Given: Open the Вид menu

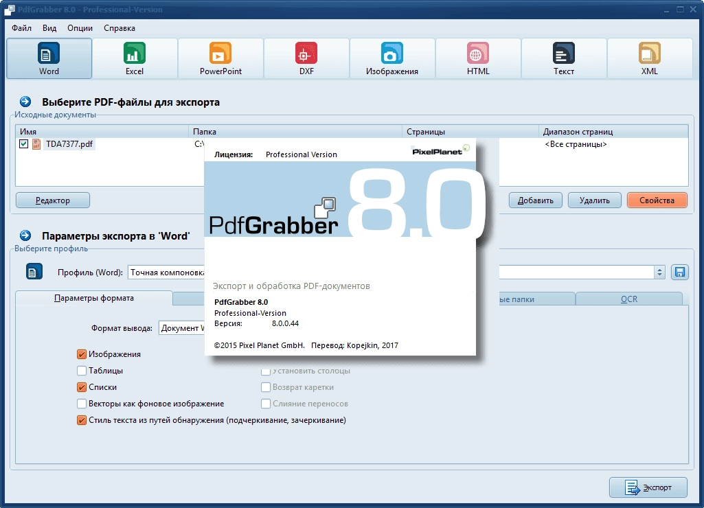Looking at the screenshot, I should click(x=49, y=28).
